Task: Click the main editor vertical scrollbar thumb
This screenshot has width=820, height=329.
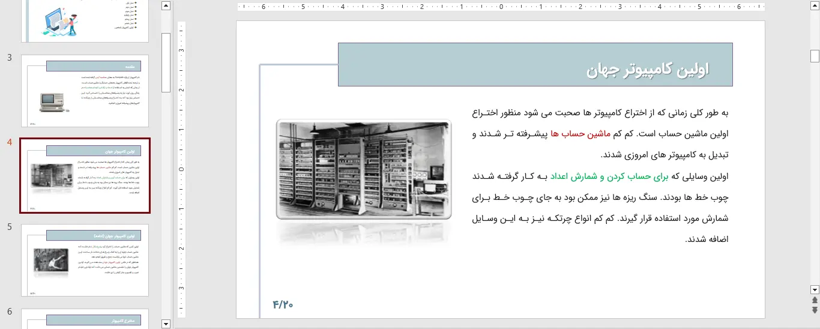Action: 815,56
